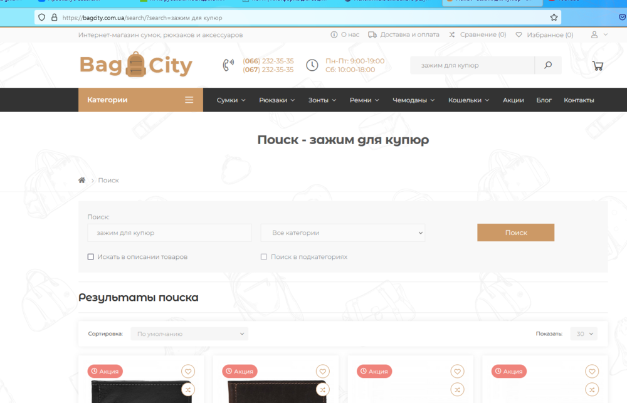The height and width of the screenshot is (403, 627).
Task: Change the items shown count dropdown '30'
Action: click(x=583, y=334)
